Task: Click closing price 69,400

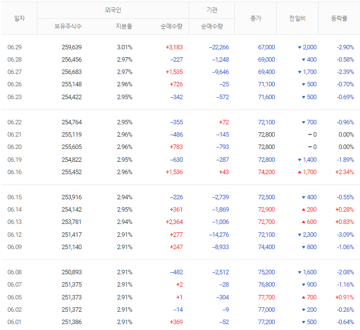Action: (266, 72)
